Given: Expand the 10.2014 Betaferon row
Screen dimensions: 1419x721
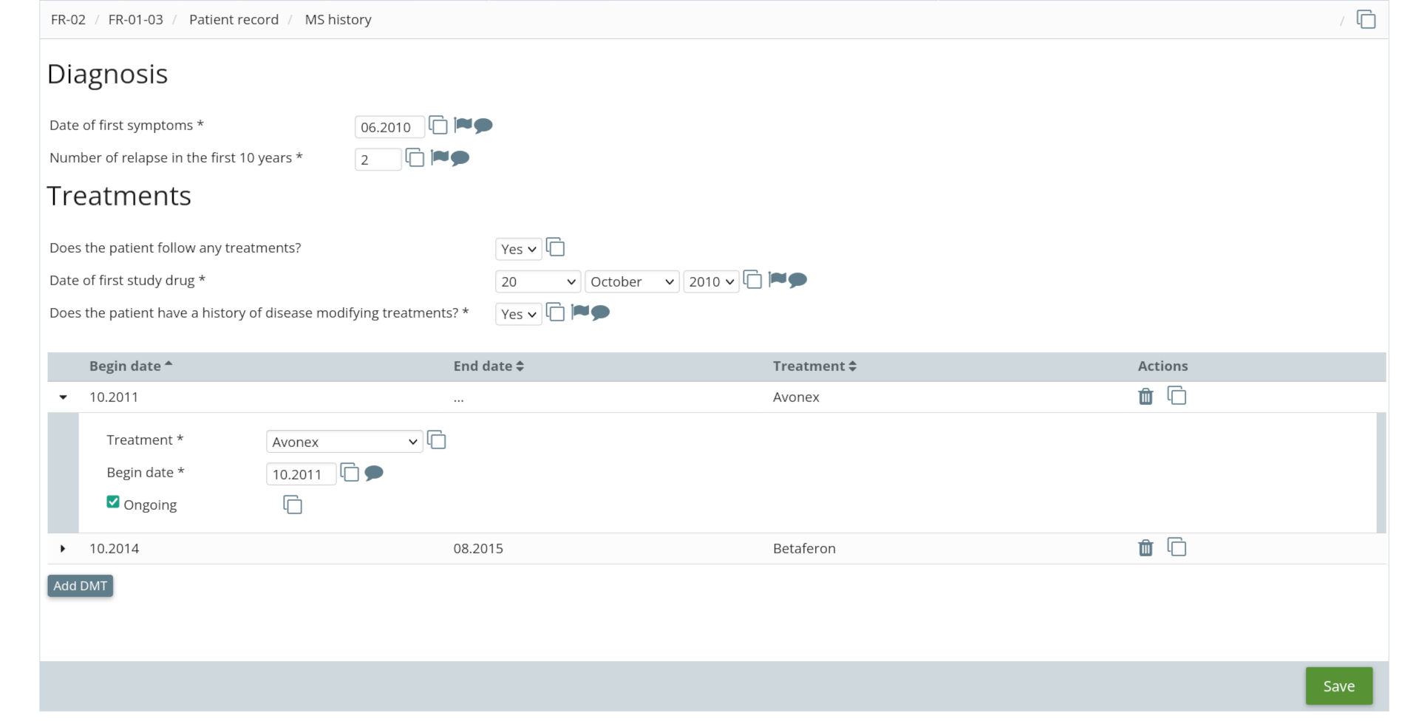Looking at the screenshot, I should click(x=63, y=549).
